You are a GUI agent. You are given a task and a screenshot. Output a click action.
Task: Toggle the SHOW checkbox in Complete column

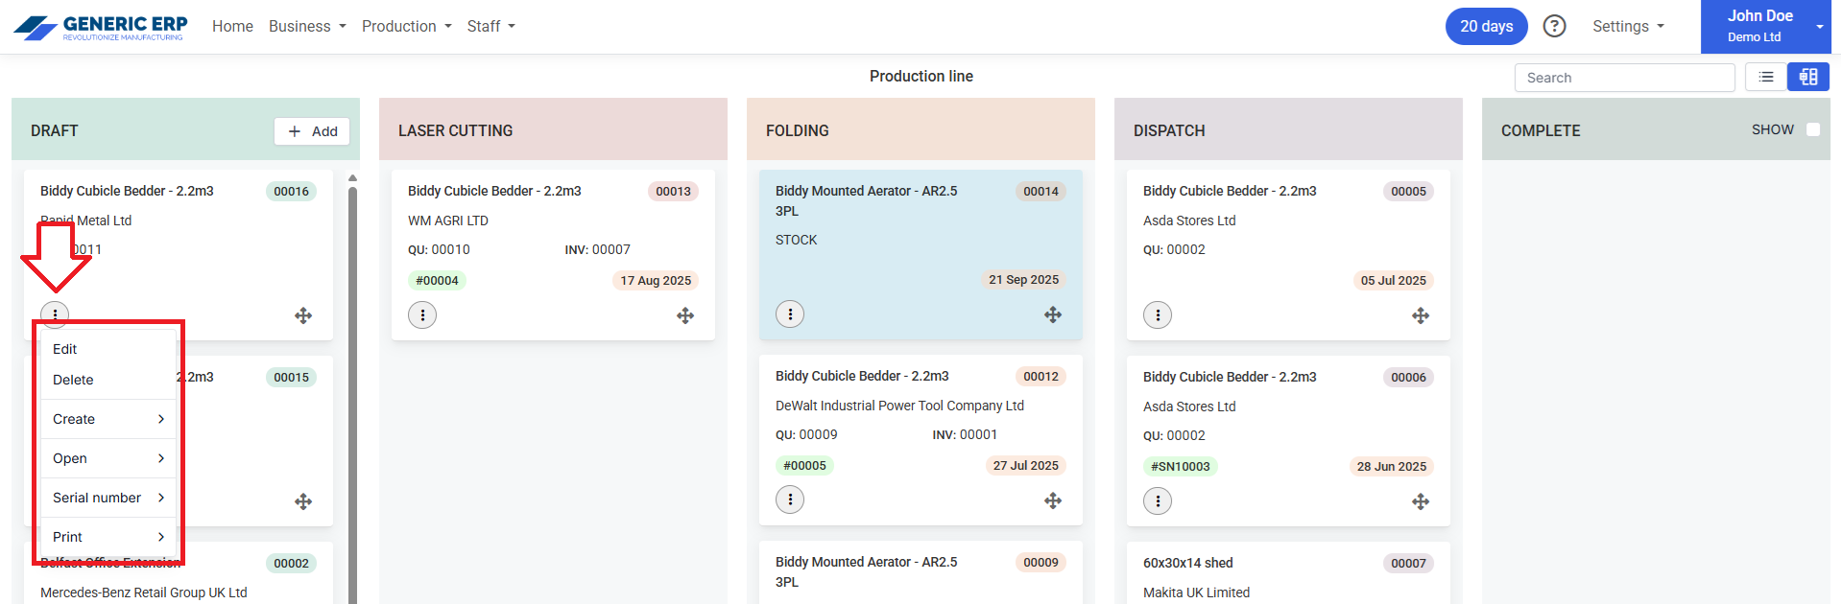click(1813, 129)
